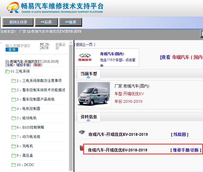The image size is (203, 172).
Task: Click the 开瑞优优EV van thumbnail
Action: [x=94, y=95]
